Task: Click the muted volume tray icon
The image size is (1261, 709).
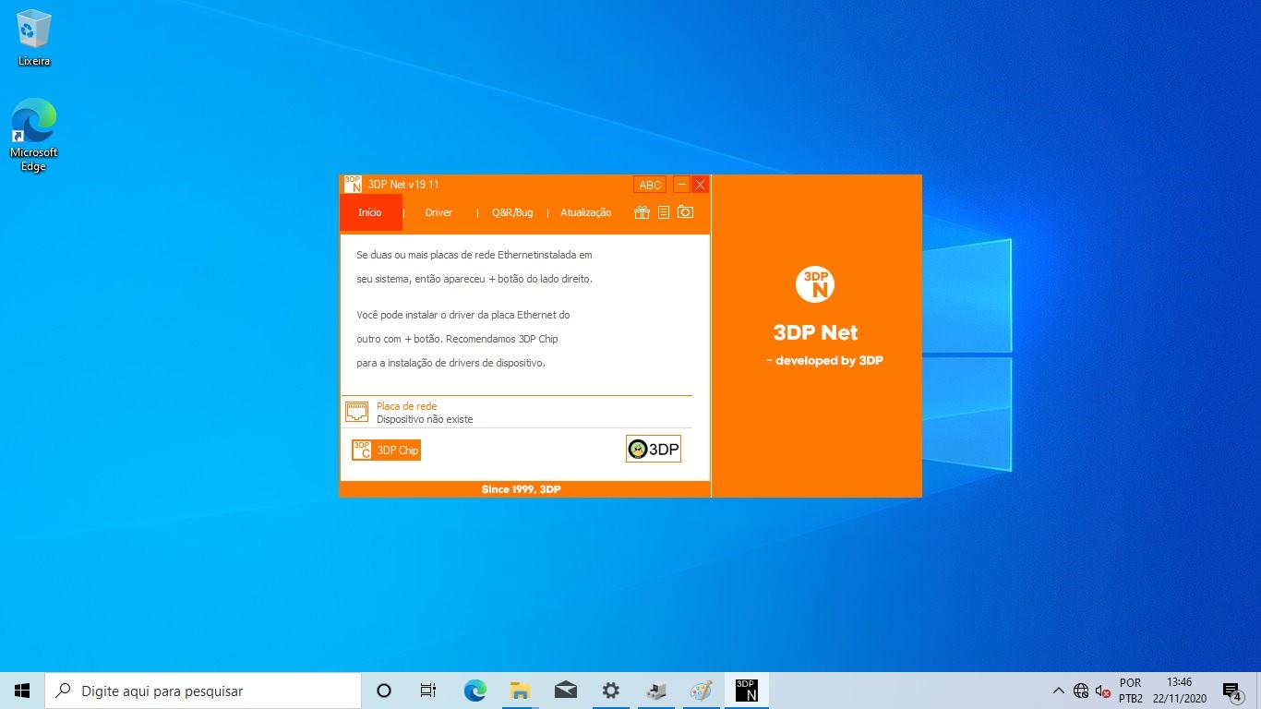Action: [x=1103, y=691]
